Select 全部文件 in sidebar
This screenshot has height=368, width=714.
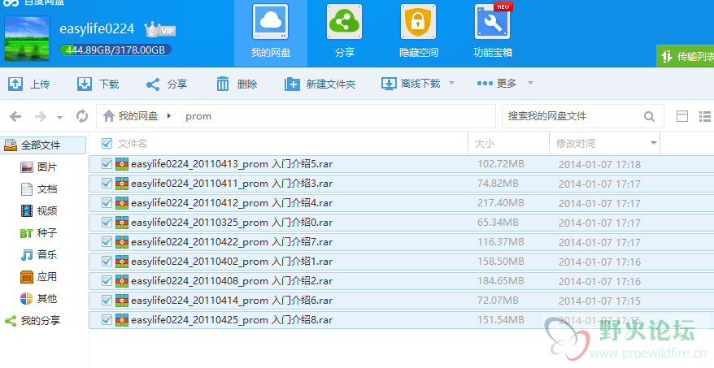click(43, 145)
